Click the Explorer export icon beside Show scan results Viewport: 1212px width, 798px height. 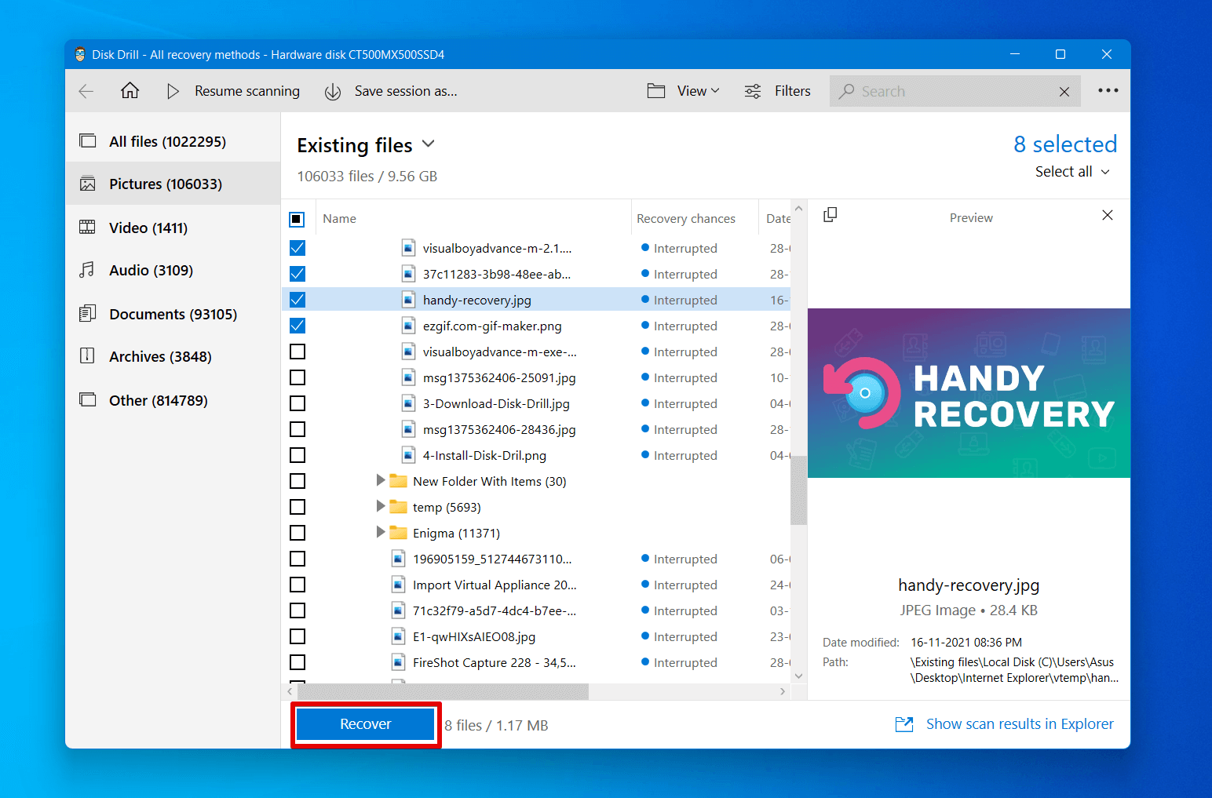(x=904, y=724)
